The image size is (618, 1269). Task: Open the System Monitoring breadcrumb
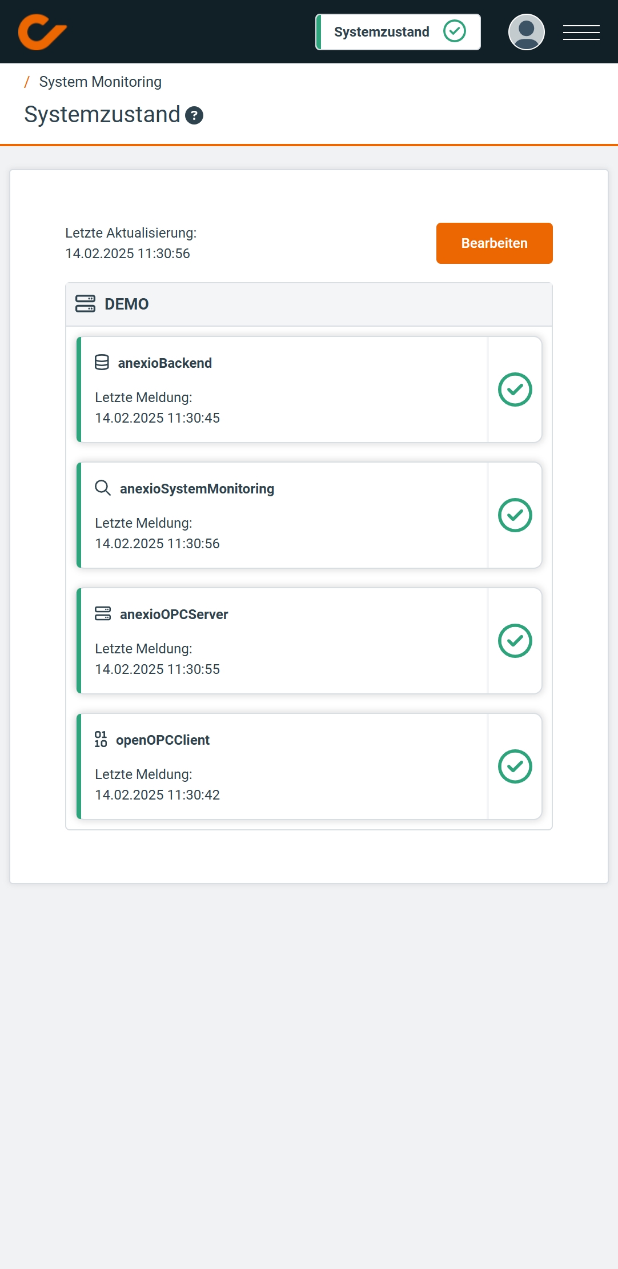click(100, 82)
